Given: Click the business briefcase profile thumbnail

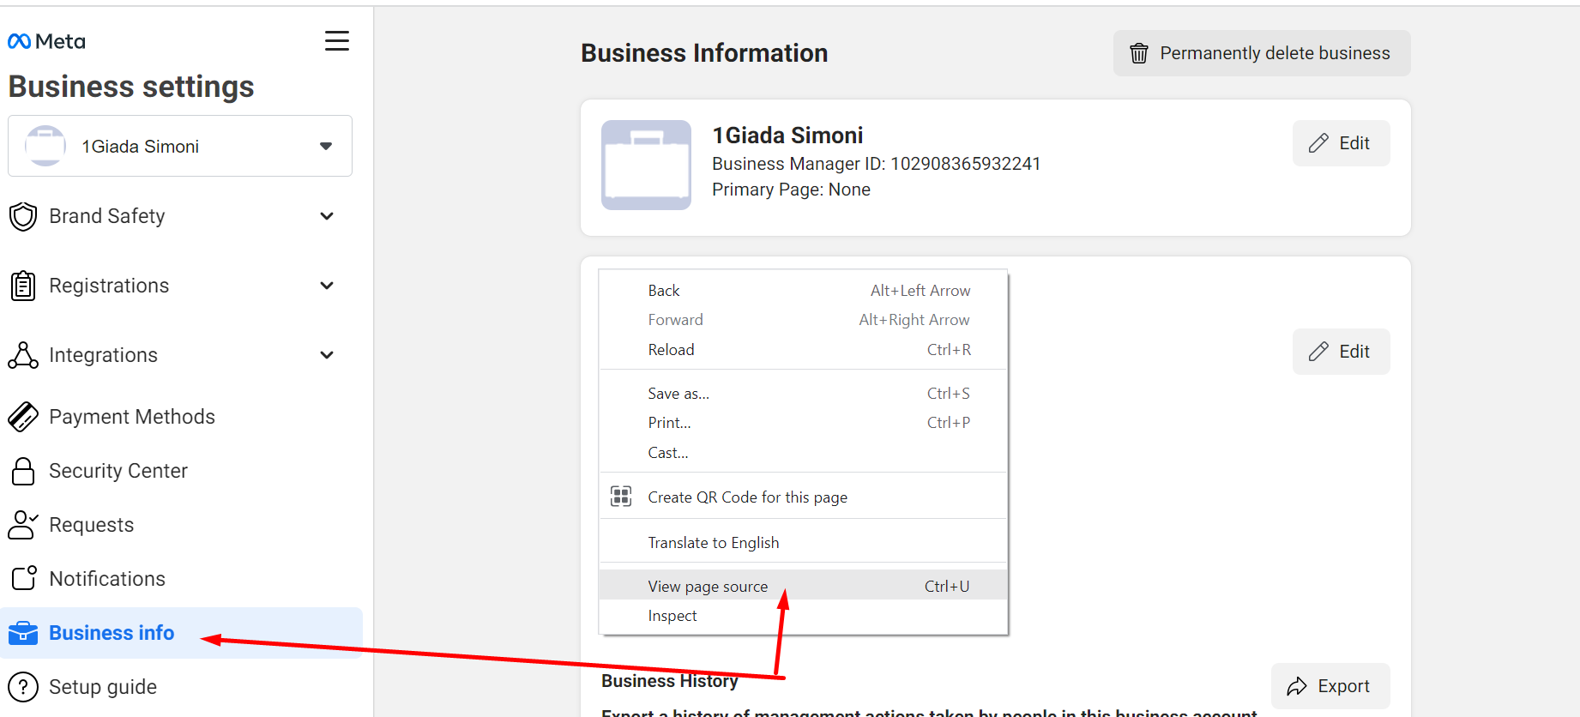Looking at the screenshot, I should coord(646,165).
